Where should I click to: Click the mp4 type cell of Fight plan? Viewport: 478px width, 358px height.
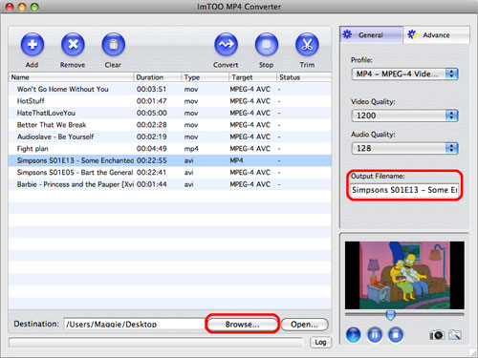click(x=191, y=149)
